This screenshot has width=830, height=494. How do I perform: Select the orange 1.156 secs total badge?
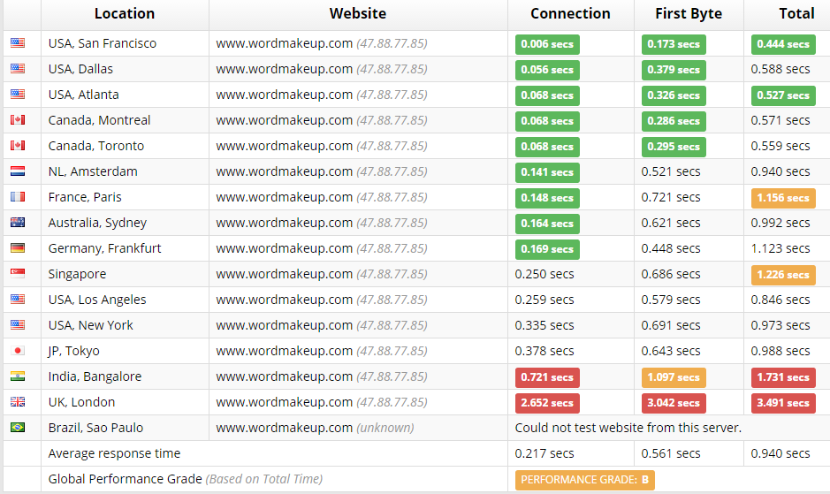pyautogui.click(x=783, y=198)
